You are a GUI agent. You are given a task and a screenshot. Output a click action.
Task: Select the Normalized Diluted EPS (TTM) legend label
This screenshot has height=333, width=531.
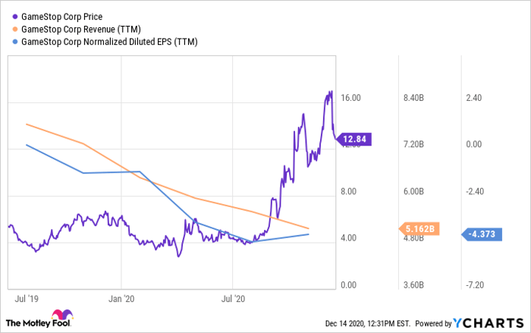click(109, 42)
